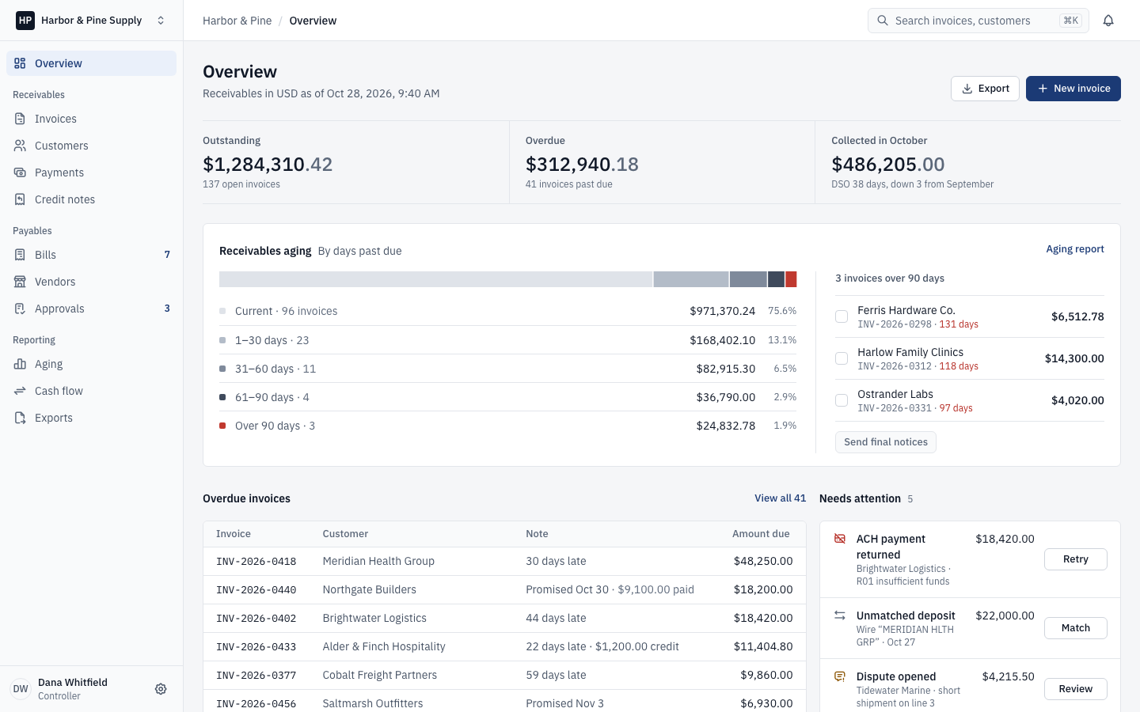This screenshot has width=1140, height=712.
Task: Tick the Ostrander Labs invoice checkbox
Action: click(x=842, y=400)
